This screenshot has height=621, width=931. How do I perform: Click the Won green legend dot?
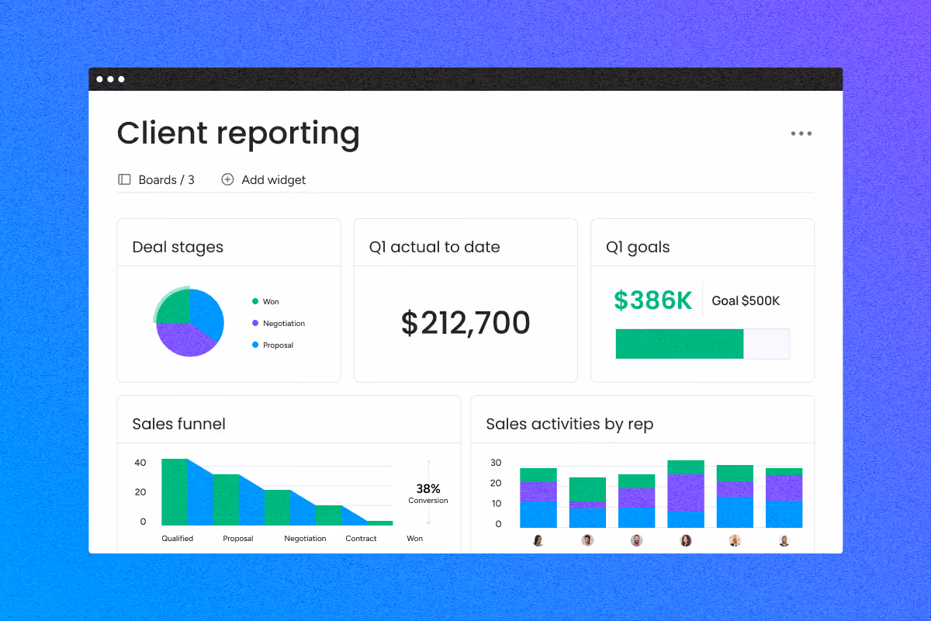click(254, 301)
